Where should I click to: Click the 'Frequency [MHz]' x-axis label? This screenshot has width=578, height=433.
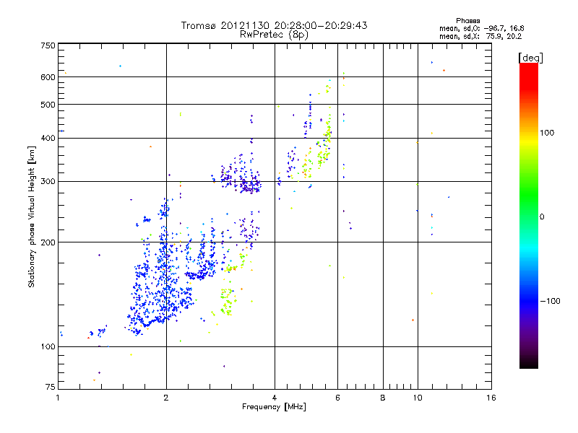pyautogui.click(x=274, y=407)
